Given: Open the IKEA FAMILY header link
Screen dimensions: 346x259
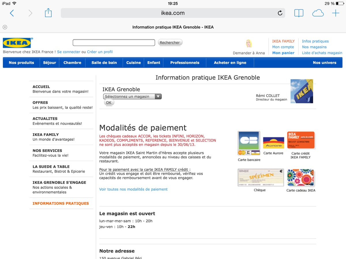Looking at the screenshot, I should pos(283,41).
